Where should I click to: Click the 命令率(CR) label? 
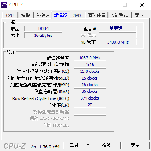pyautogui.click(x=58, y=105)
